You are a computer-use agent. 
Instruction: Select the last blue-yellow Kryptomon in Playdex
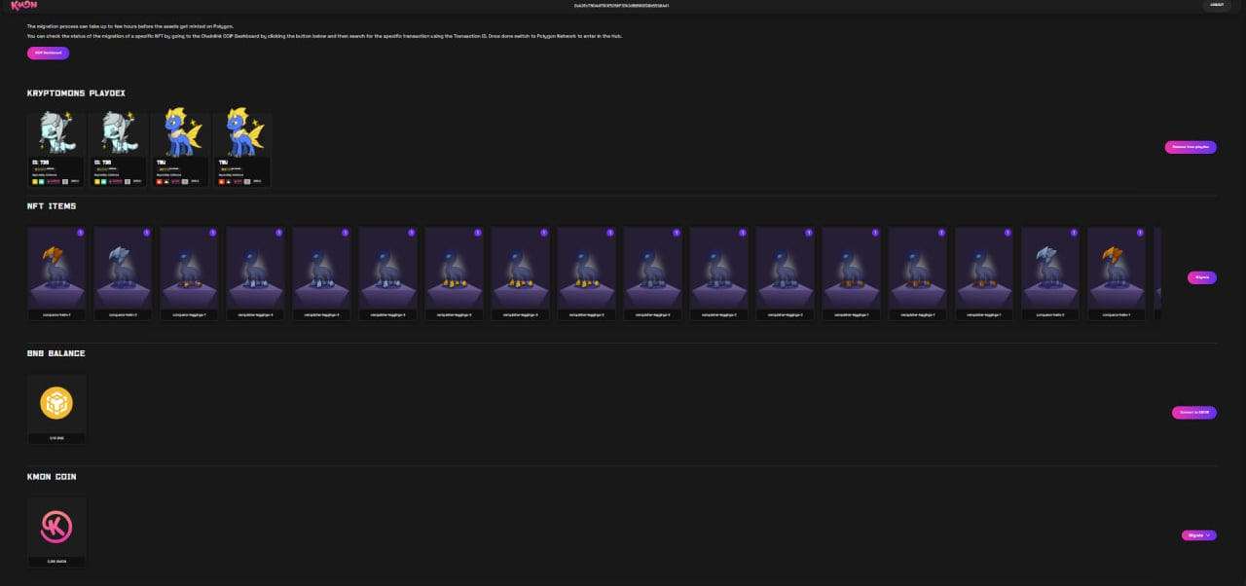242,149
